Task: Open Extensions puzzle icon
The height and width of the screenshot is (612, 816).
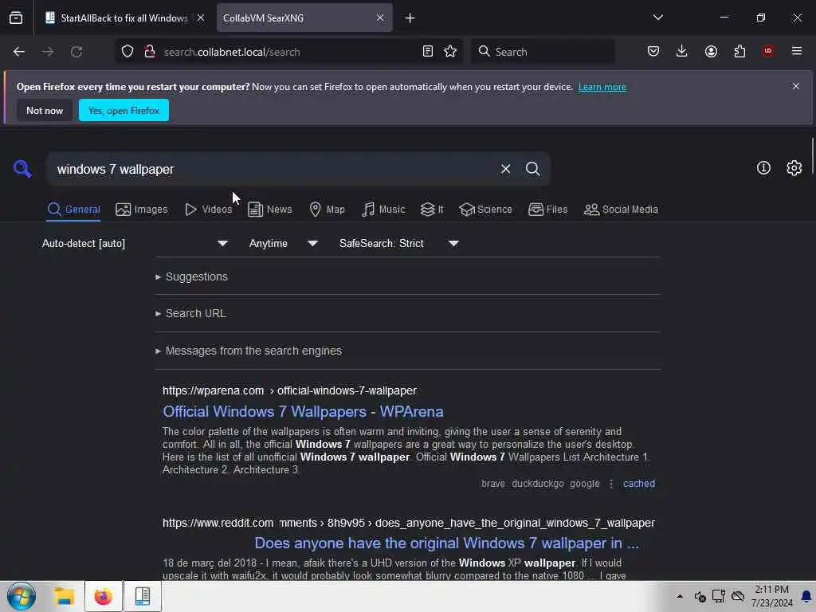Action: pos(739,51)
